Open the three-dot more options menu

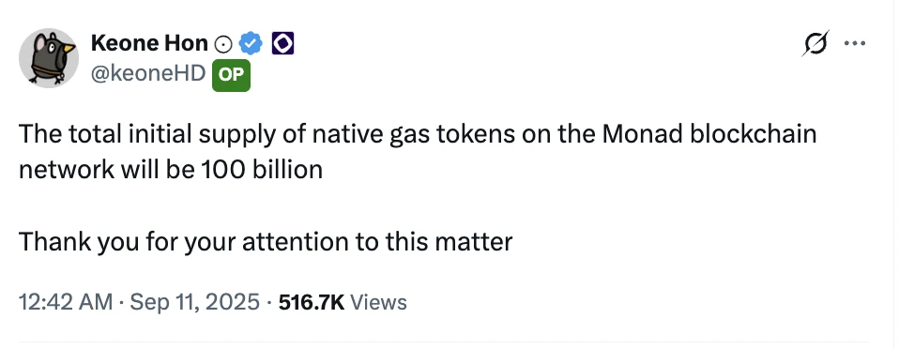coord(855,43)
